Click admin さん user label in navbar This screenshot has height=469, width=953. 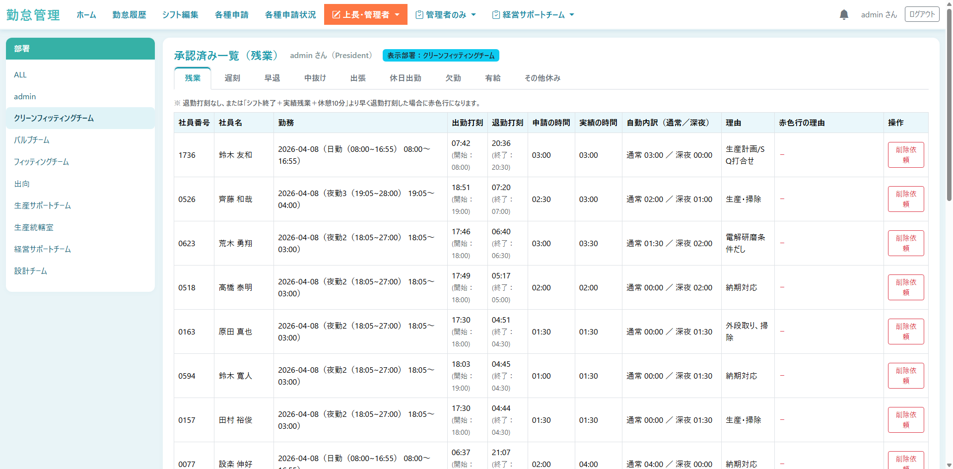coord(879,15)
